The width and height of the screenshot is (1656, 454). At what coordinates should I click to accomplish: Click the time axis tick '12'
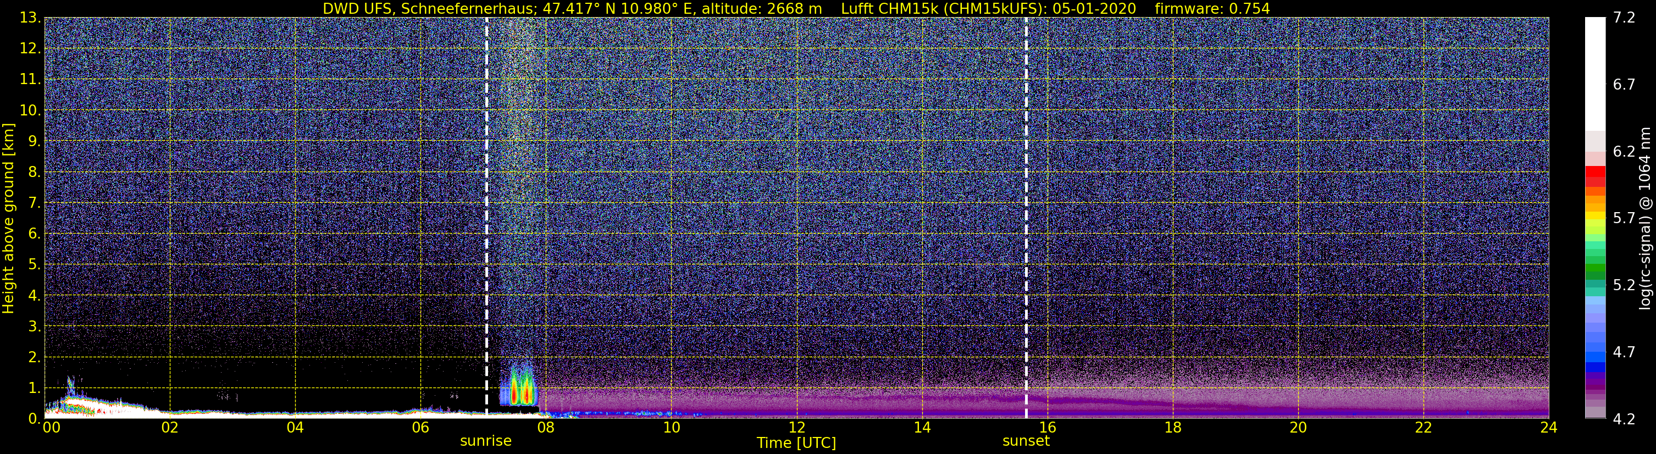tap(796, 428)
